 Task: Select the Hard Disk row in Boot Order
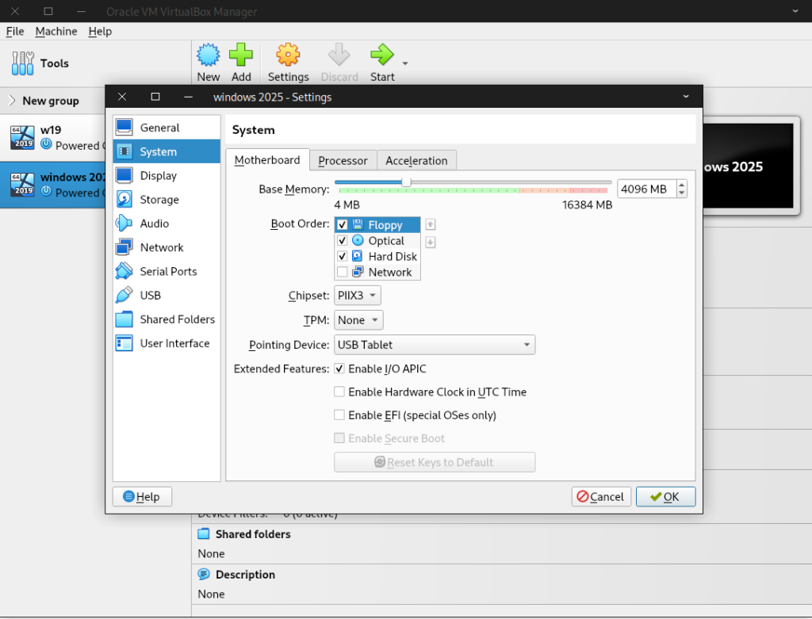pos(377,256)
